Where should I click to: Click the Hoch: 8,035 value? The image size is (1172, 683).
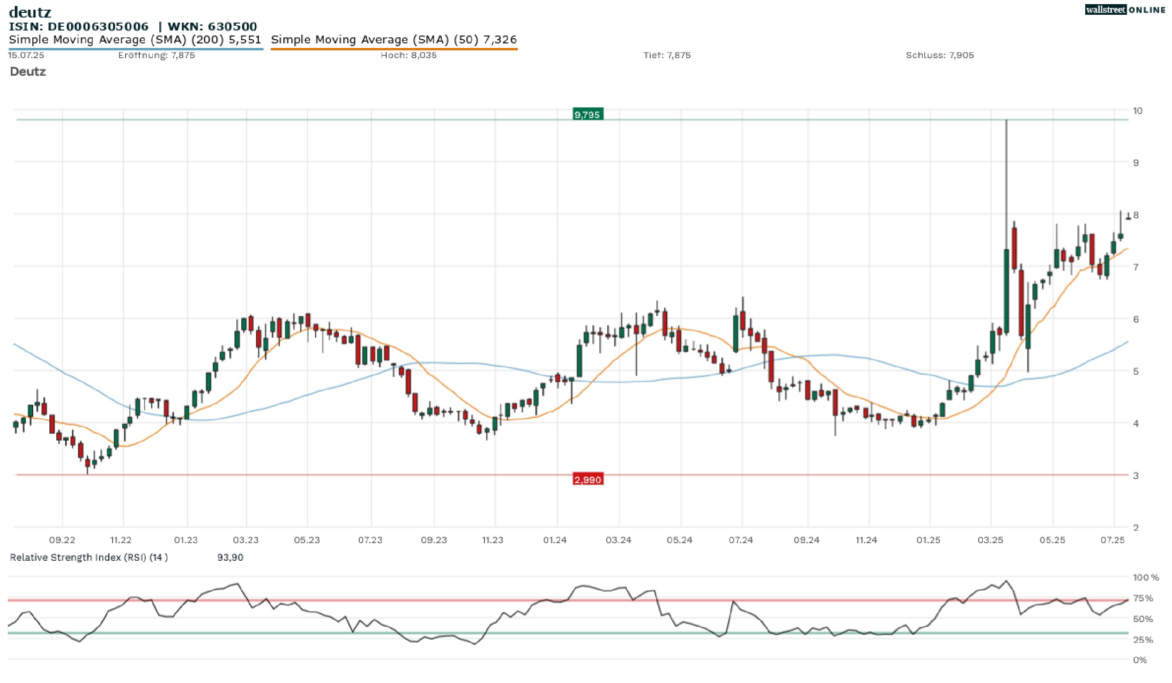408,55
